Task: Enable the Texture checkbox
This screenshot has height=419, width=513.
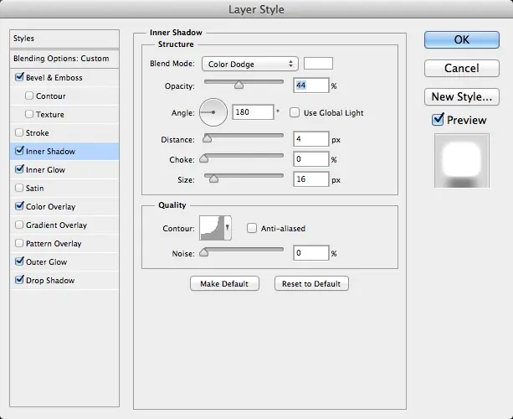Action: pyautogui.click(x=29, y=114)
